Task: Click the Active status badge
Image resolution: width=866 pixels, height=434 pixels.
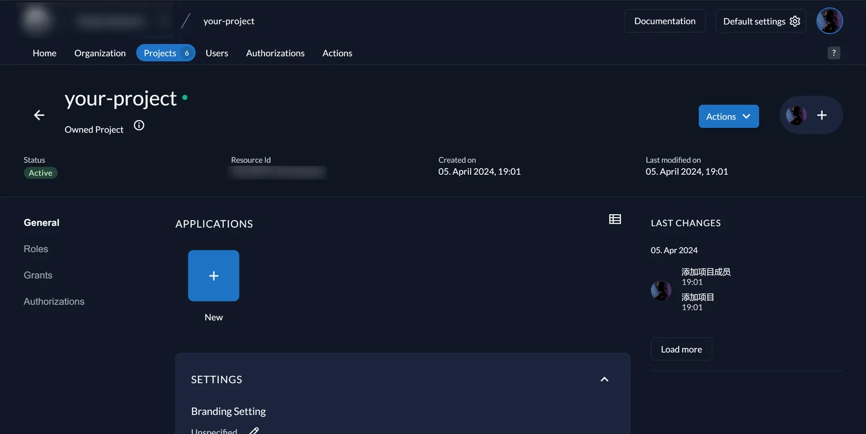Action: click(x=41, y=173)
